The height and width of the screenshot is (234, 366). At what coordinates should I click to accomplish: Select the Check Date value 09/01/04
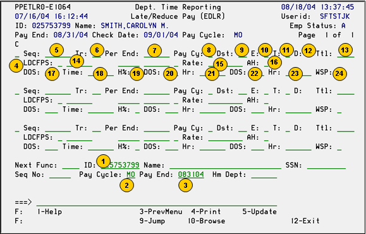tap(161, 35)
